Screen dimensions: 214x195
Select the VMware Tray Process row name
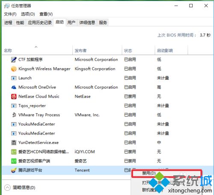[39, 115]
